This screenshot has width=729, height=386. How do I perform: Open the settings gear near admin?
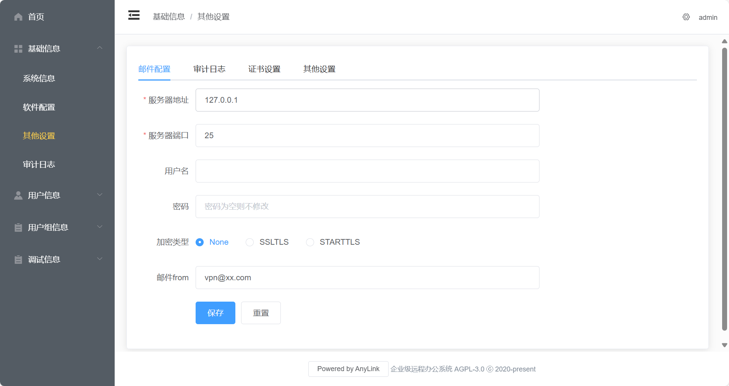(686, 17)
